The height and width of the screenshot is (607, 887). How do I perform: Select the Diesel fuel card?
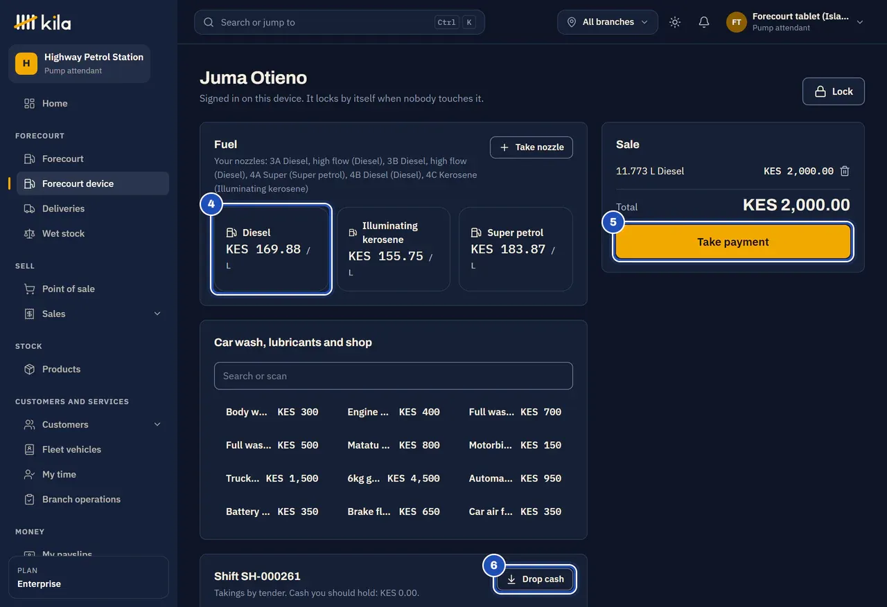click(271, 249)
